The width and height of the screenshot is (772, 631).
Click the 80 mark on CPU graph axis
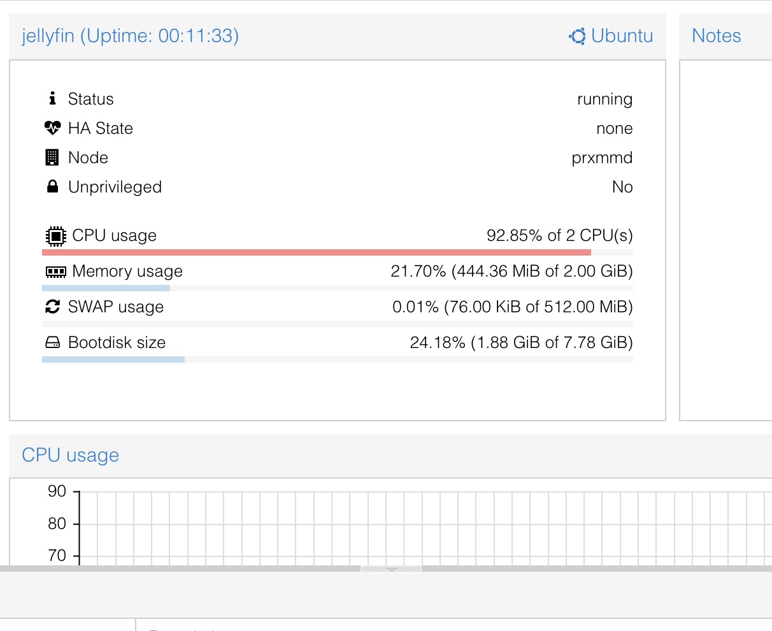pos(57,523)
